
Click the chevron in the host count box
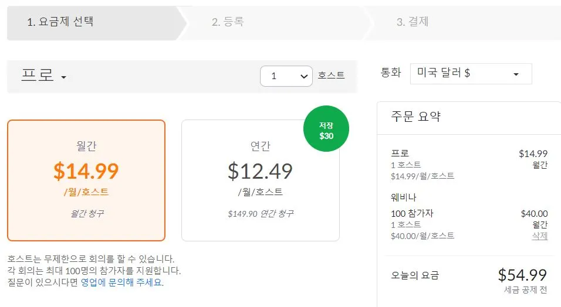pos(303,76)
